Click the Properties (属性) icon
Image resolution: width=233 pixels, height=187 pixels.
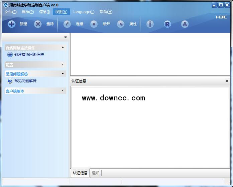tap(121, 24)
